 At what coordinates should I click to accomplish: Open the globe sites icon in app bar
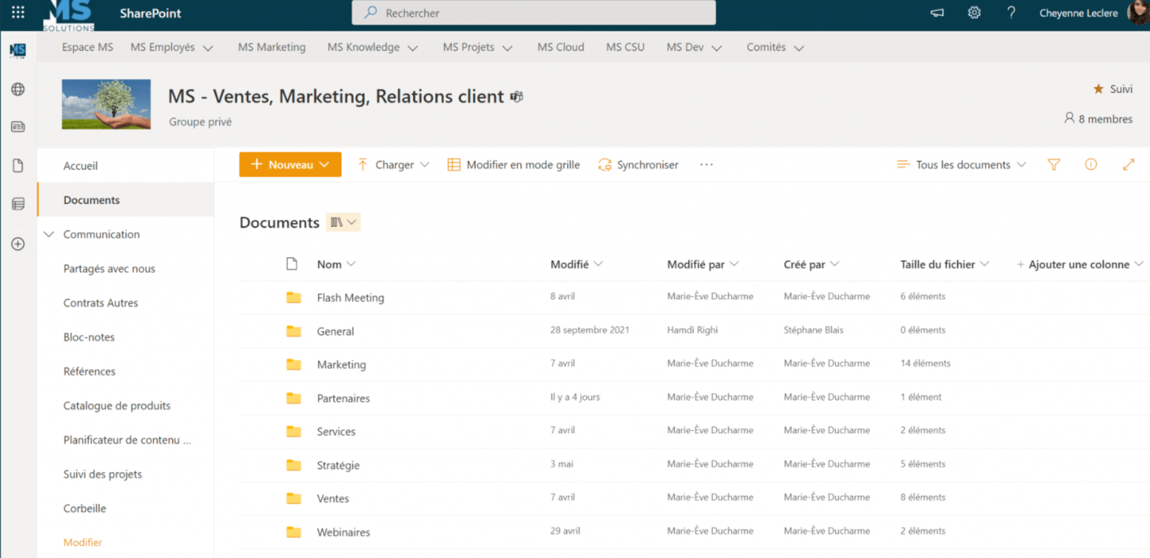point(18,89)
